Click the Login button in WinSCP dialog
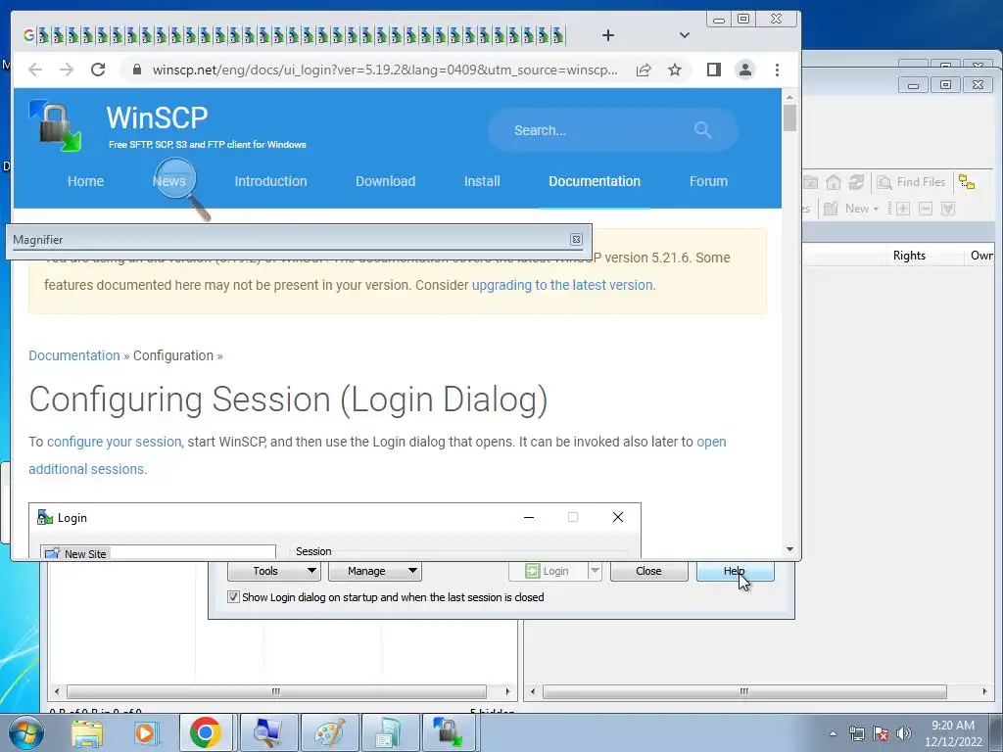This screenshot has height=752, width=1003. (548, 571)
